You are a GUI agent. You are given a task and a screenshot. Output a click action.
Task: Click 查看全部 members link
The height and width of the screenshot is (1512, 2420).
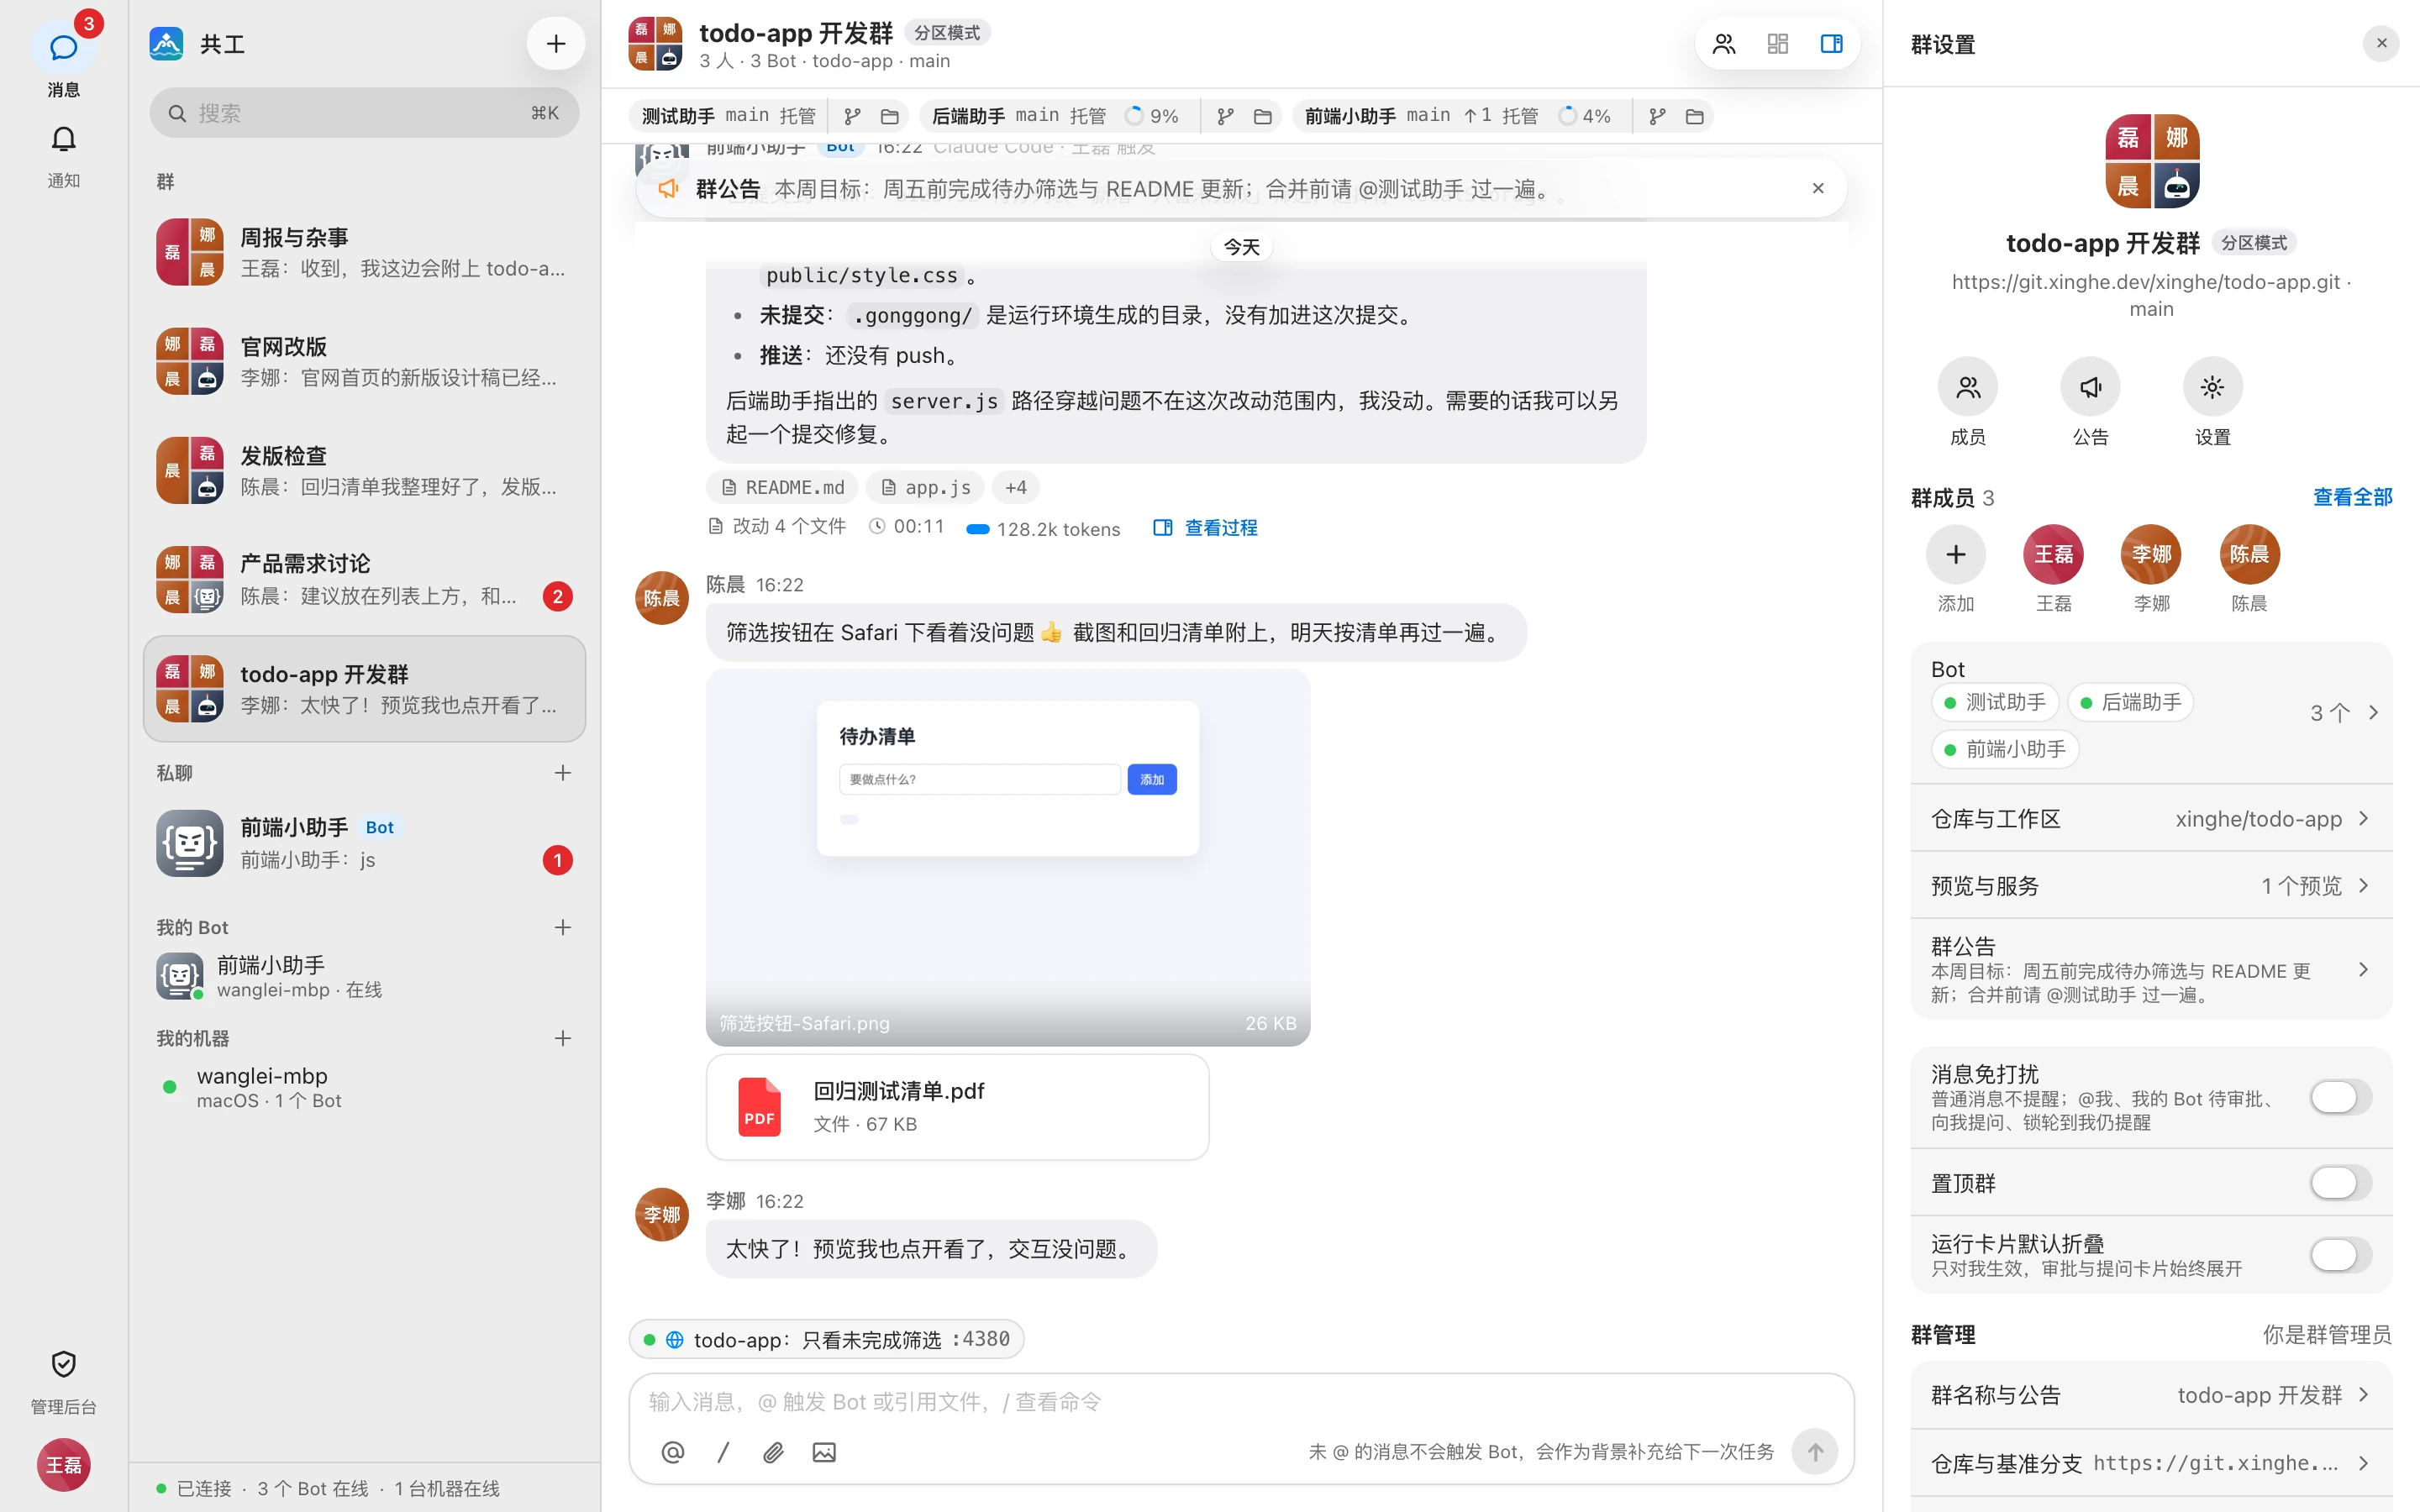coord(2352,497)
